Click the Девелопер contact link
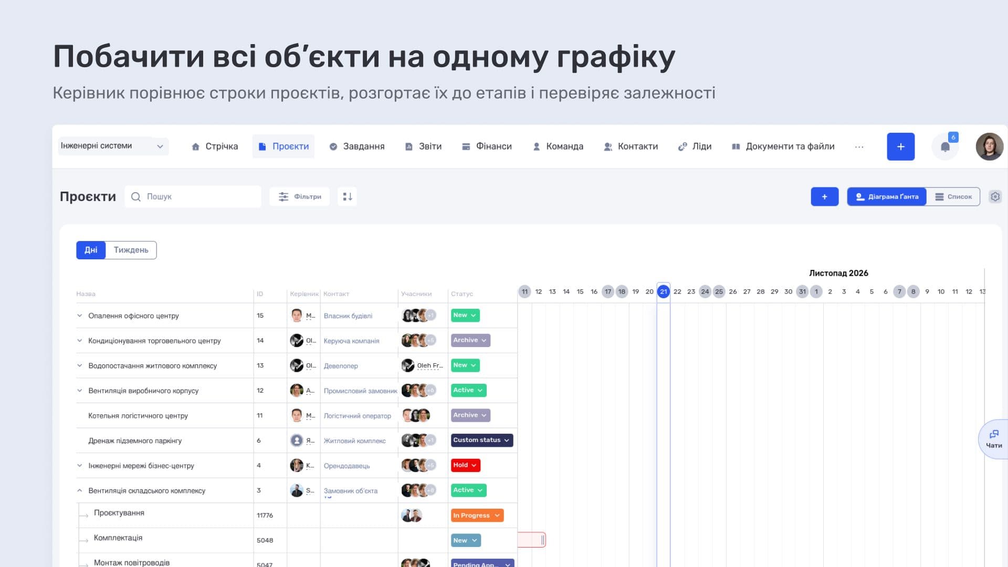Screen dimensions: 1008x567 tap(341, 366)
